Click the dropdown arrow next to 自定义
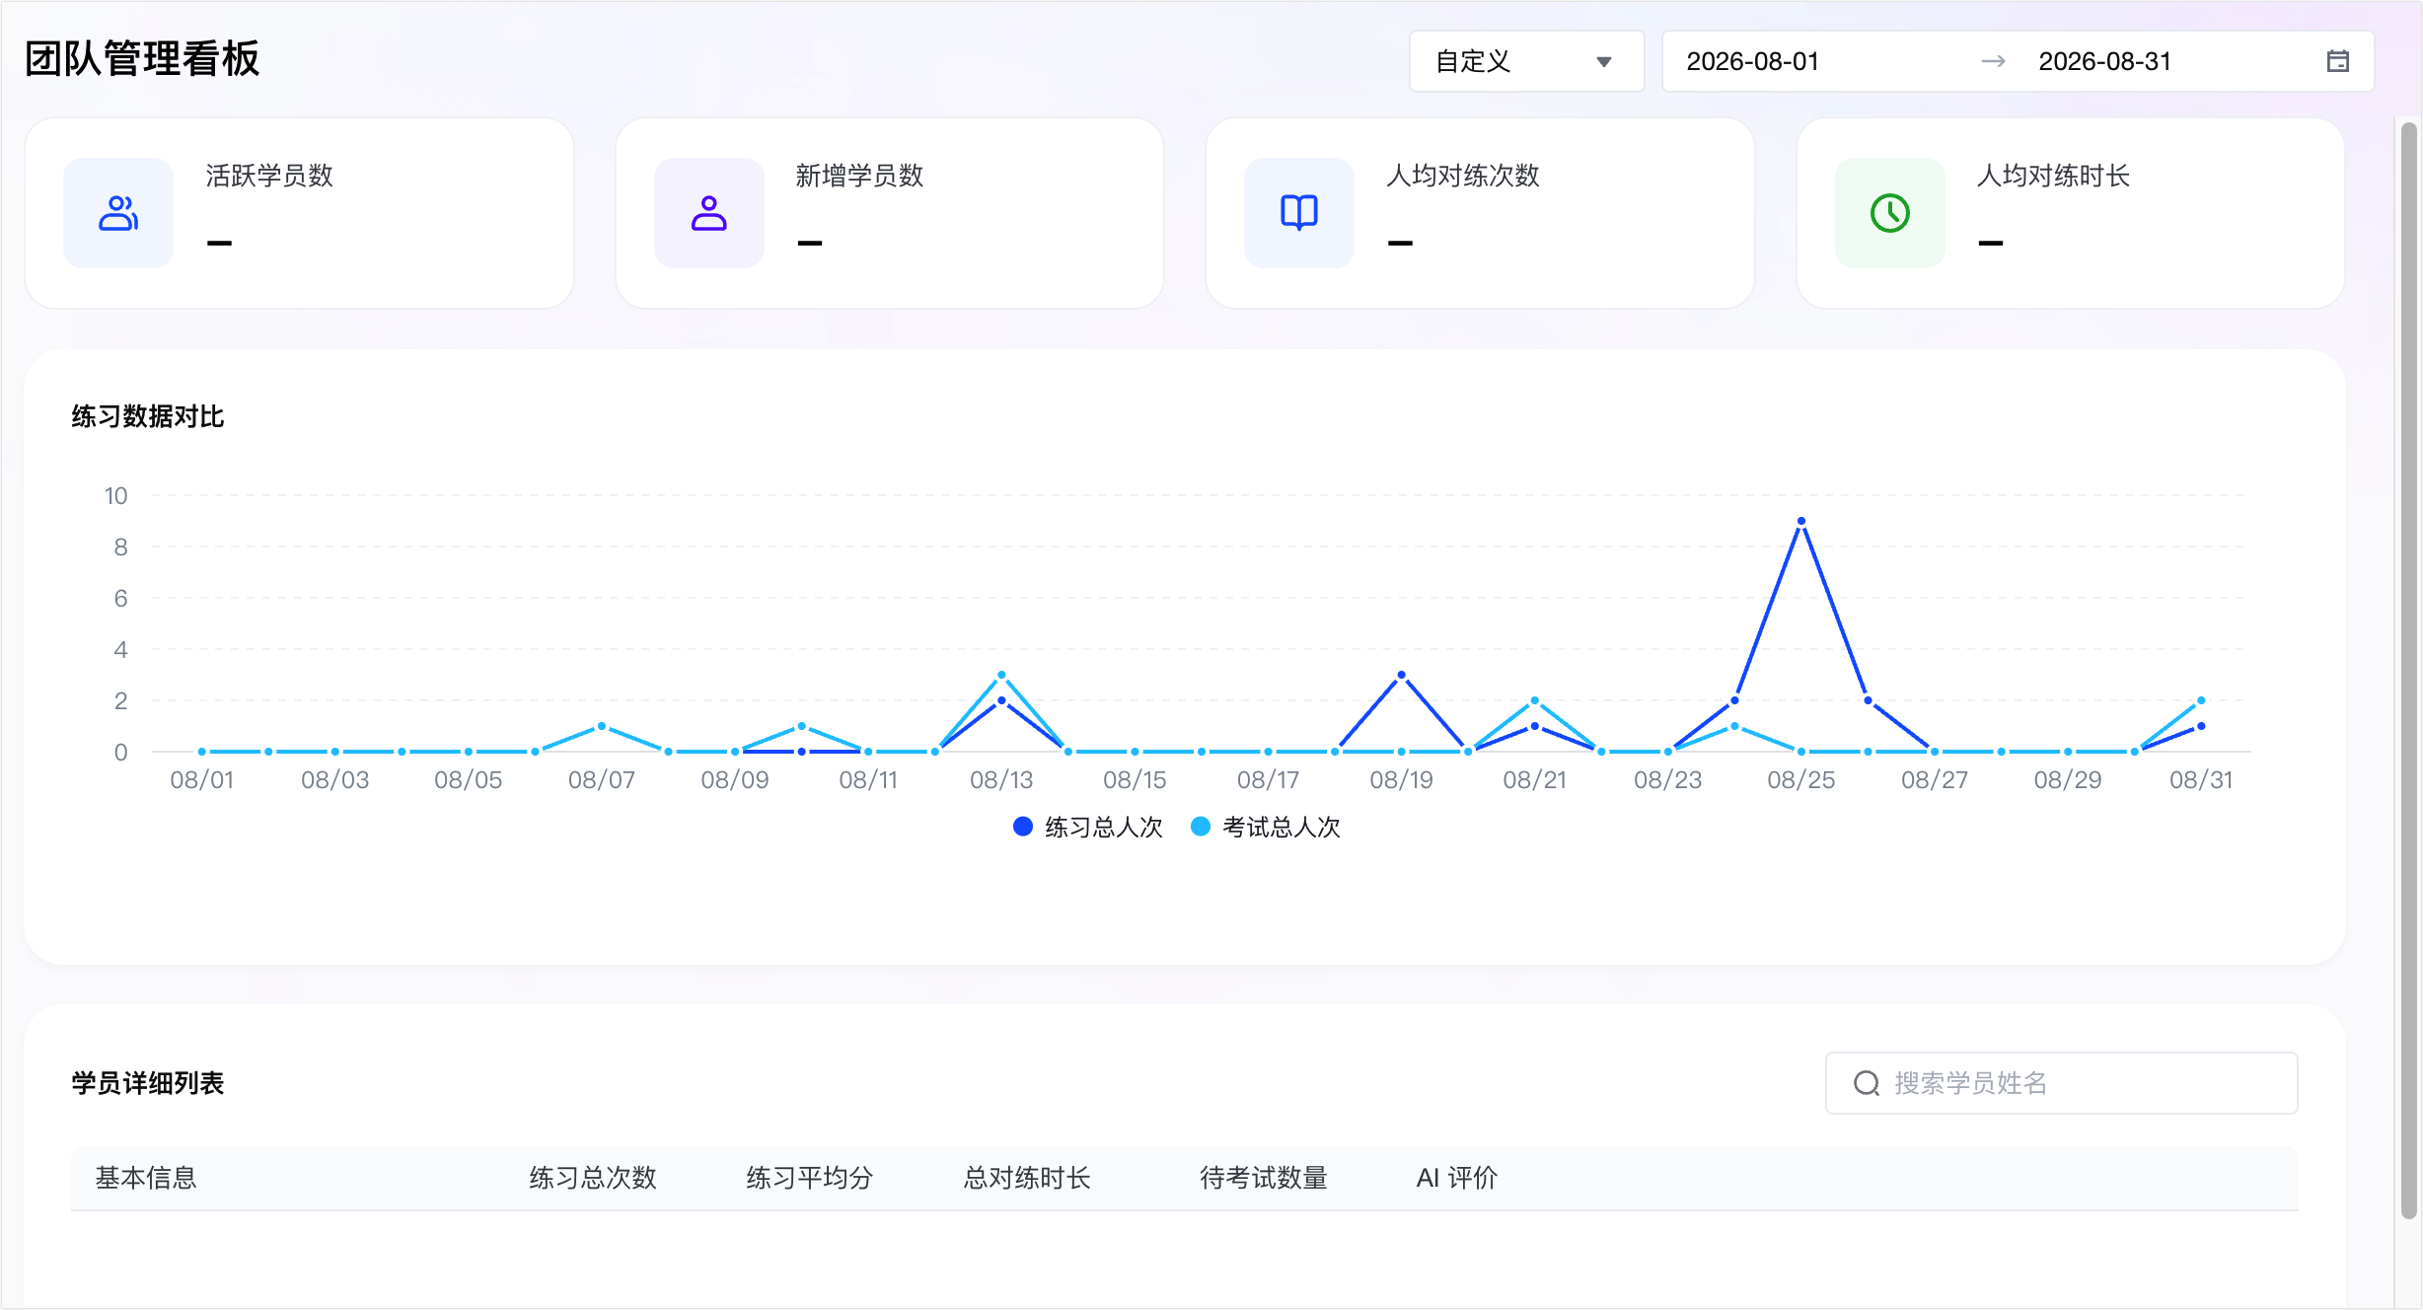Viewport: 2423px width, 1310px height. coord(1604,62)
